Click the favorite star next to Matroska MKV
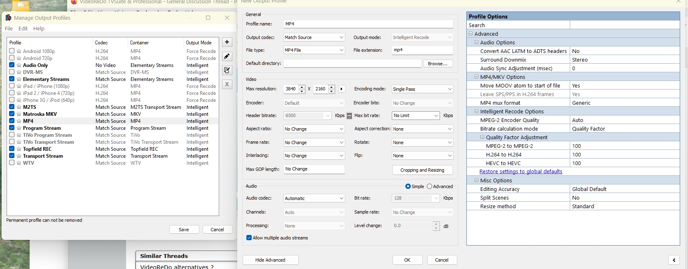The height and width of the screenshot is (269, 688). pyautogui.click(x=19, y=114)
